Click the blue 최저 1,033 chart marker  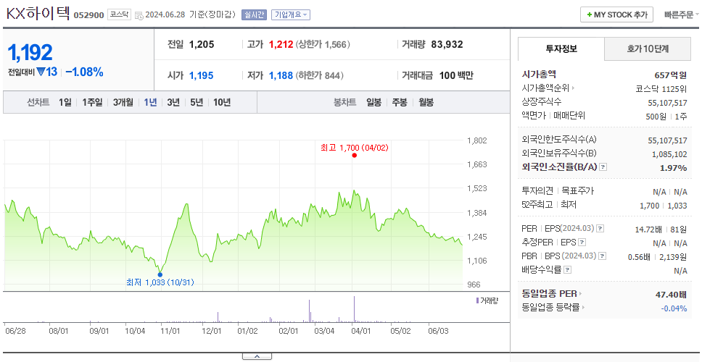[160, 275]
